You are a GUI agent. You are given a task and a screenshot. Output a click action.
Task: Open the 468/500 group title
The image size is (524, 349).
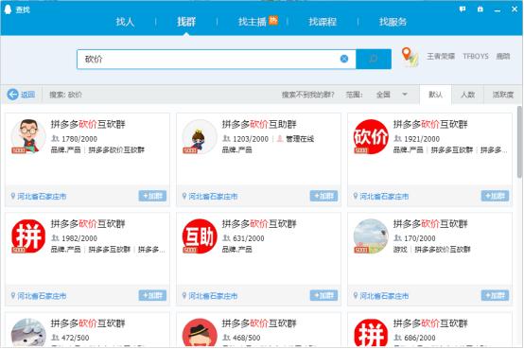click(259, 323)
